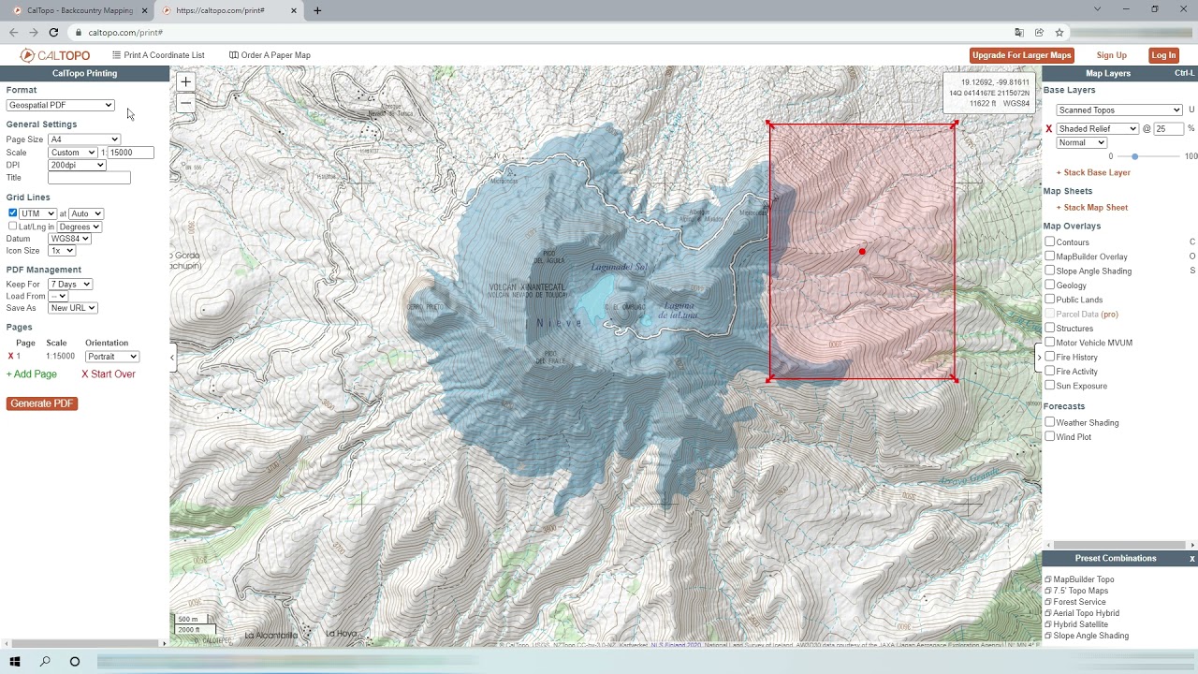Click the share icon in the address bar

tap(1039, 32)
